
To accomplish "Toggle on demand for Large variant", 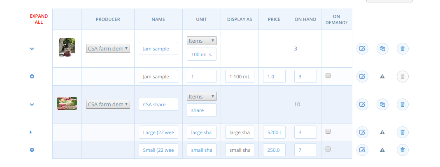I will [x=328, y=131].
